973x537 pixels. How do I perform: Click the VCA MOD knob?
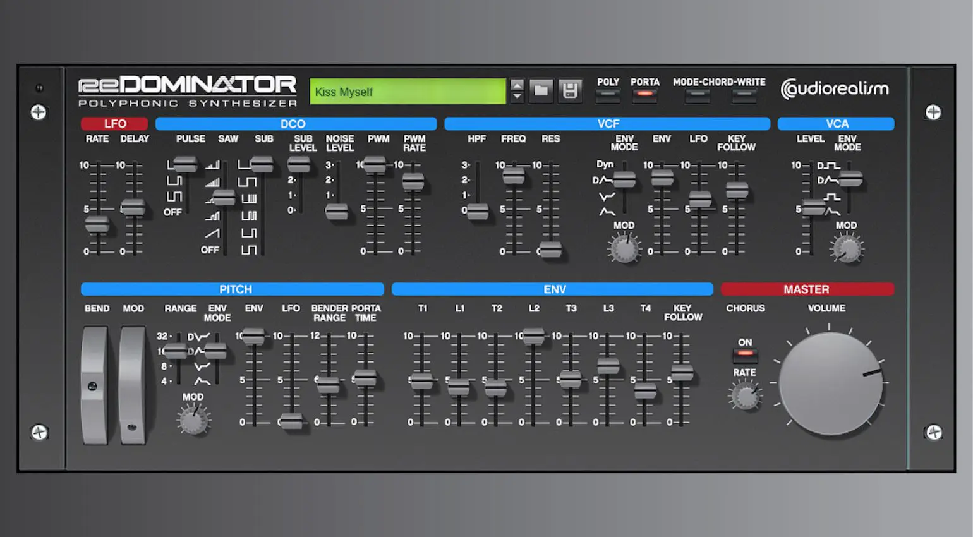coord(847,248)
